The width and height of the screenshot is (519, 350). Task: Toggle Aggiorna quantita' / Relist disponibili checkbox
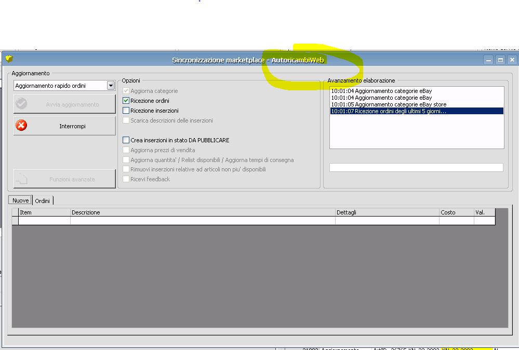[126, 160]
